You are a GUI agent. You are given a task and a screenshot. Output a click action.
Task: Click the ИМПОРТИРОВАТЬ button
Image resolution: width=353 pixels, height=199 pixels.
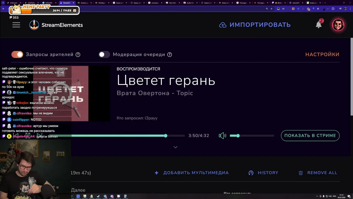coord(255,25)
